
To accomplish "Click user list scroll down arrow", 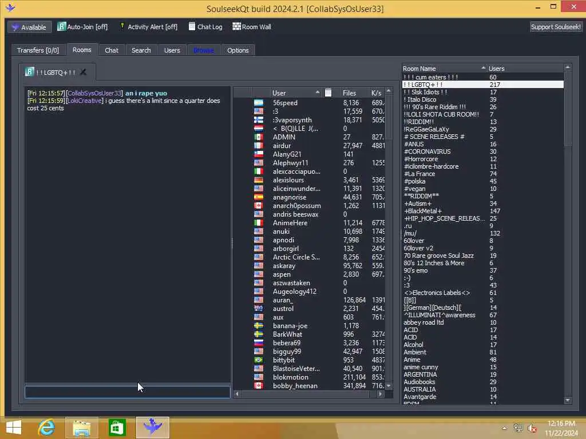I will pyautogui.click(x=389, y=386).
